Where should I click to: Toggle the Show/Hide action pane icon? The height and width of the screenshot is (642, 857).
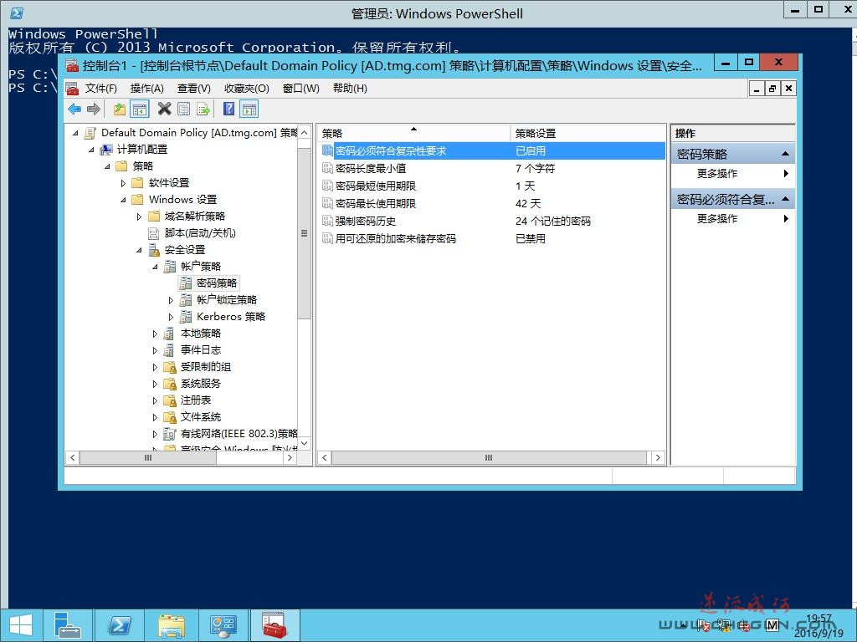pos(249,110)
